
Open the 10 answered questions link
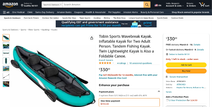tap(141, 63)
